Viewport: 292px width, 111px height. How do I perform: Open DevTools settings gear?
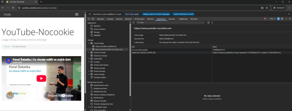(282, 19)
